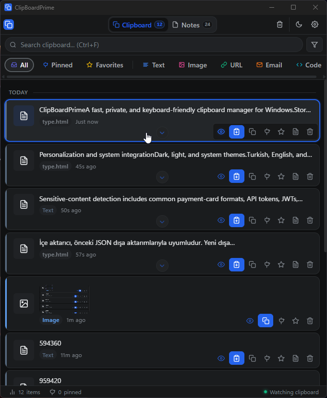
Task: Copy the Sensitive-content detection item
Action: tap(252, 220)
